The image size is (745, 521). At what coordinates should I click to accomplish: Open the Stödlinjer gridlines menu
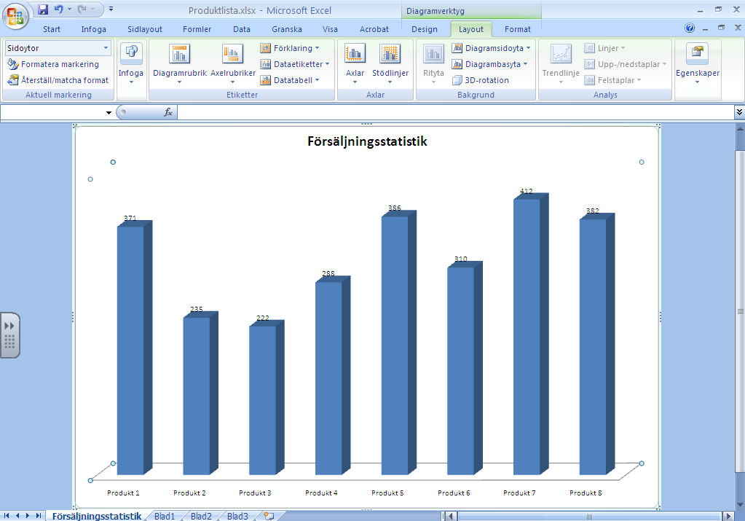point(390,65)
